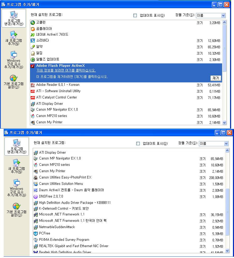Select ATI - Software Uninstall Utility name
The width and height of the screenshot is (234, 258).
coord(58,91)
